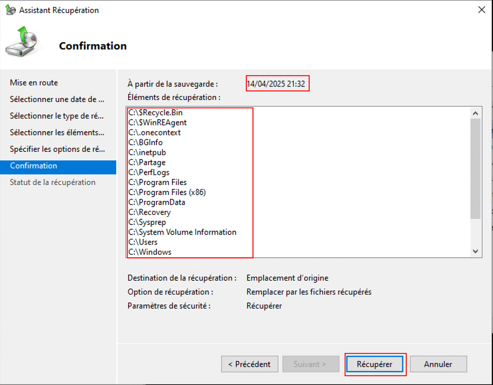Select C:\System Volume Information item
The width and height of the screenshot is (493, 385).
tap(182, 232)
